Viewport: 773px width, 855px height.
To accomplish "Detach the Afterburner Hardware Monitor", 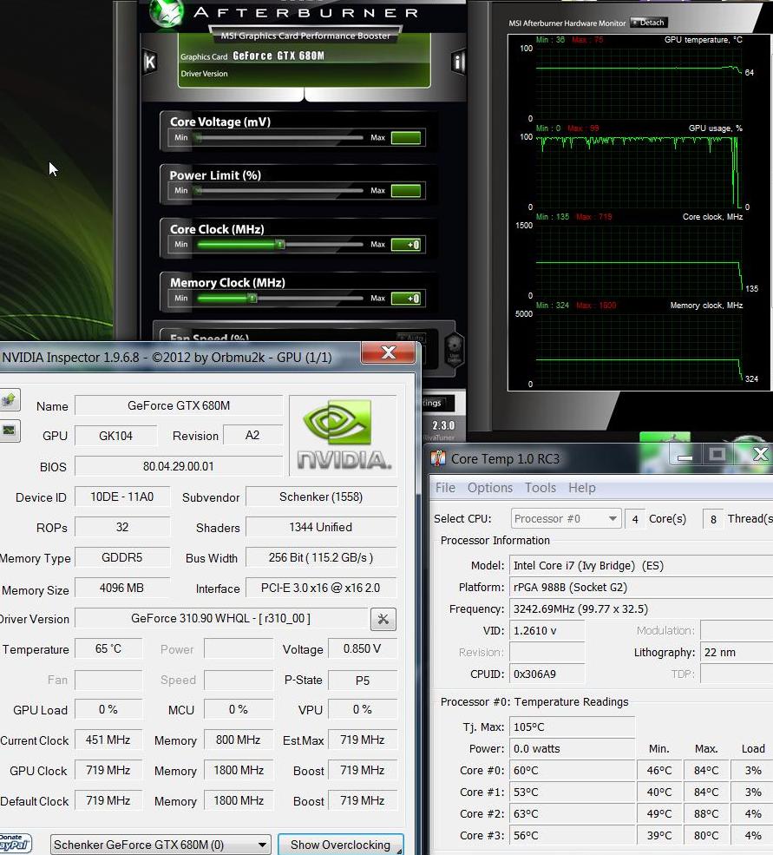I will coord(648,23).
